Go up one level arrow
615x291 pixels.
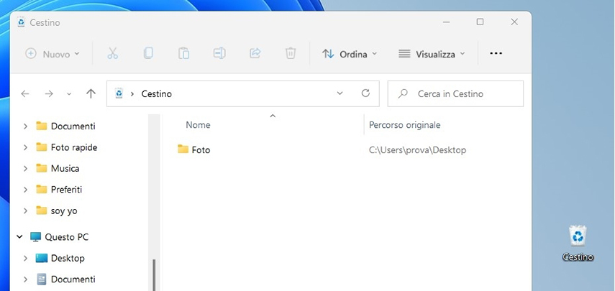(x=91, y=93)
